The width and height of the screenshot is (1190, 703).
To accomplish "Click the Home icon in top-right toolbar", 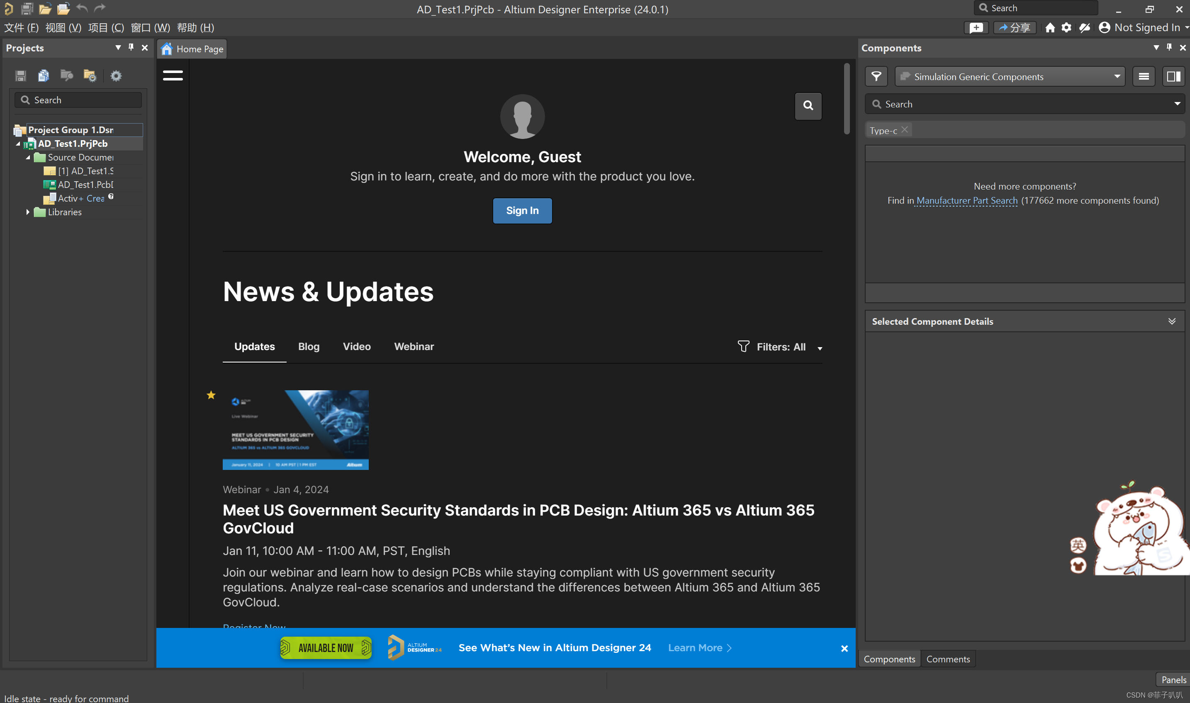I will pyautogui.click(x=1050, y=27).
